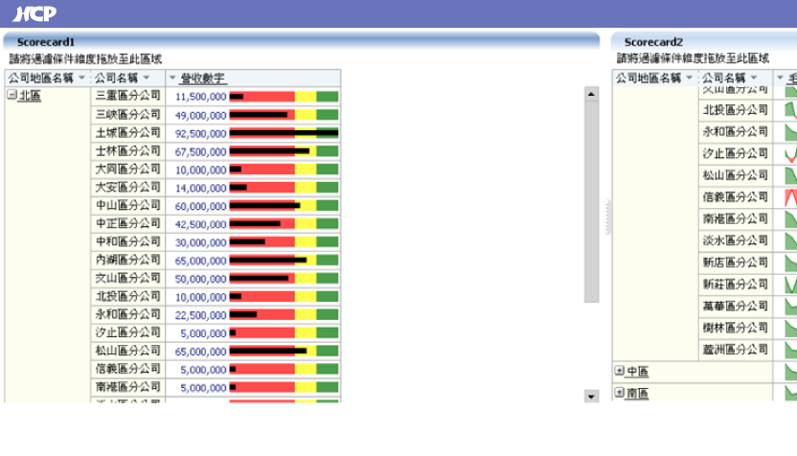Click the sparkline icon for 汐止區分公司
This screenshot has height=456, width=797.
click(790, 153)
